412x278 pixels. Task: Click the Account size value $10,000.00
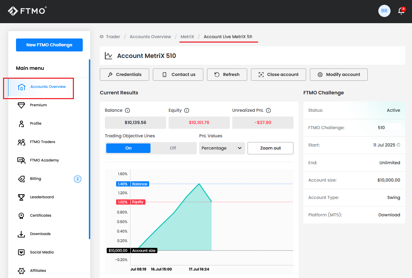click(x=389, y=180)
